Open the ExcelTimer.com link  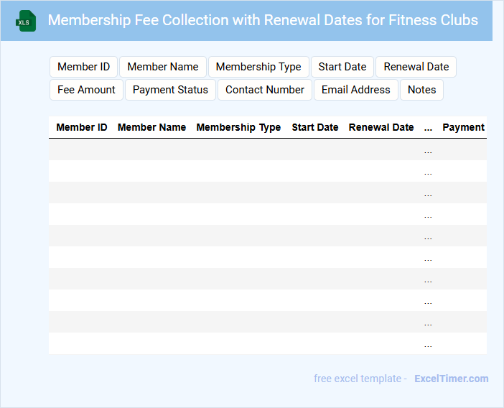[x=451, y=379]
